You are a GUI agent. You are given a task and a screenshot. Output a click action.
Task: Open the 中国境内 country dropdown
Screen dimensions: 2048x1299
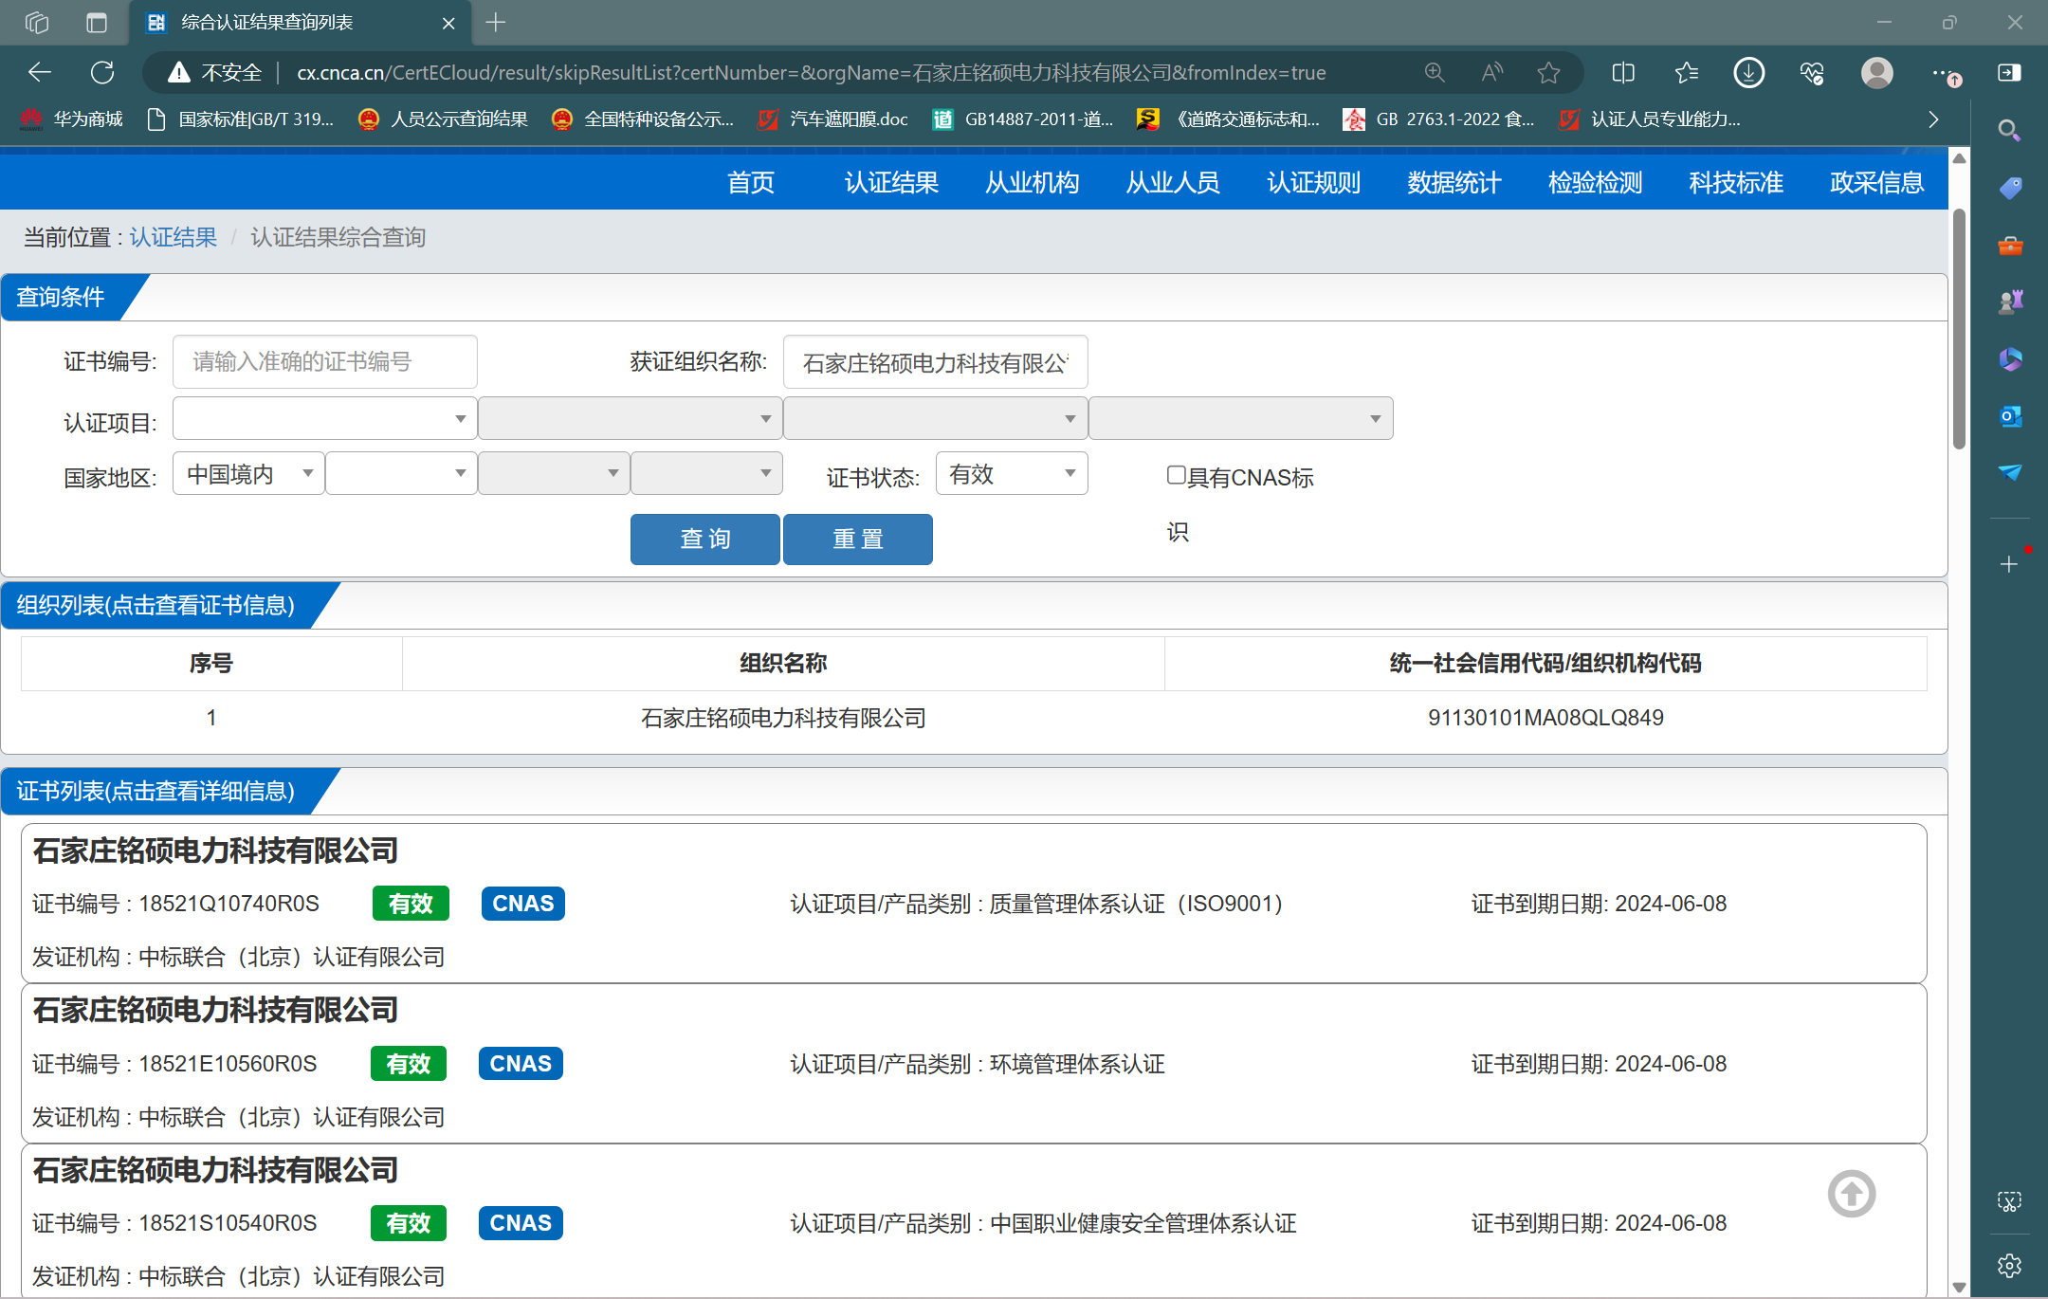(x=248, y=473)
